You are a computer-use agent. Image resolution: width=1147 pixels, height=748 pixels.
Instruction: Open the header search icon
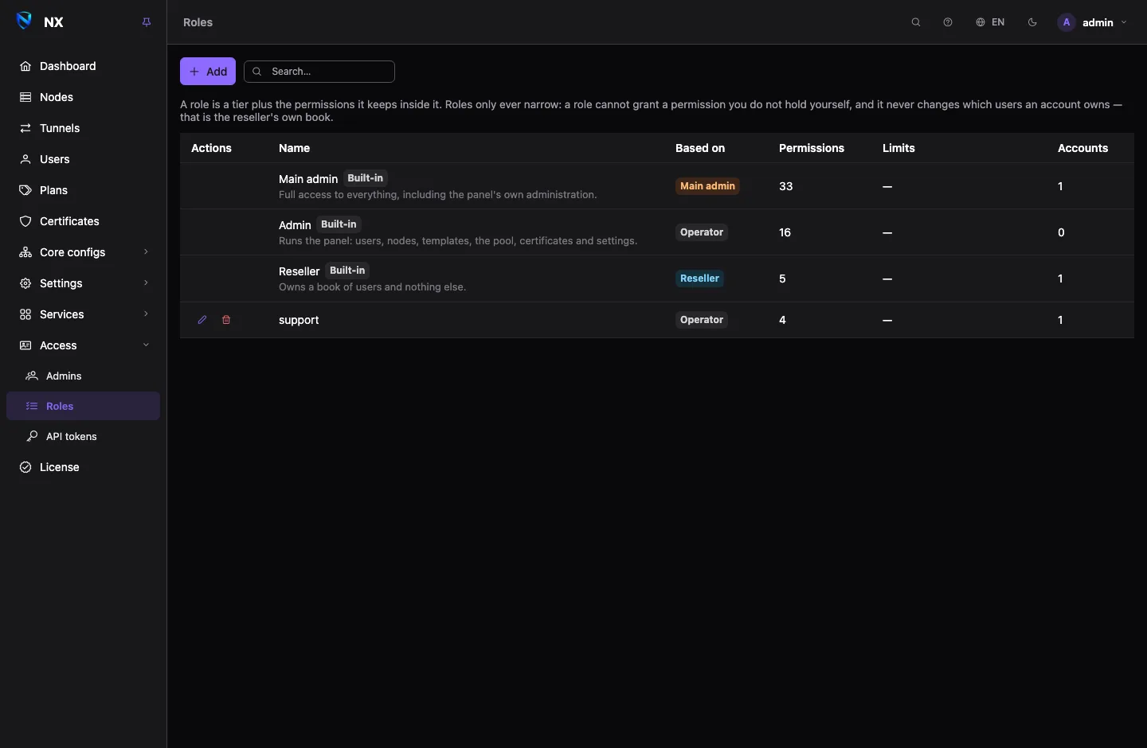[916, 22]
